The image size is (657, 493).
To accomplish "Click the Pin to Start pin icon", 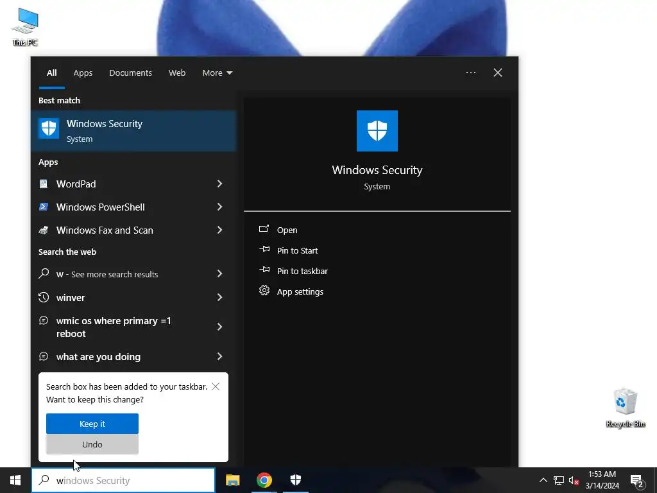I will pyautogui.click(x=264, y=250).
